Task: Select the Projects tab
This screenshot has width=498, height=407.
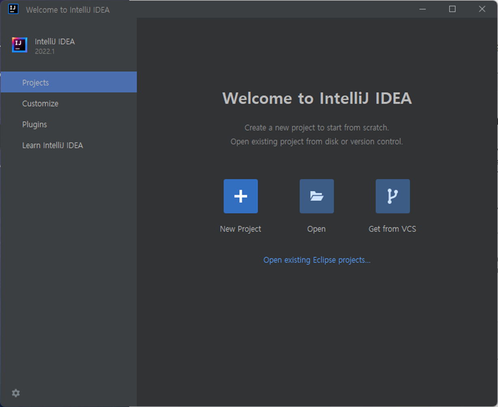Action: point(69,82)
